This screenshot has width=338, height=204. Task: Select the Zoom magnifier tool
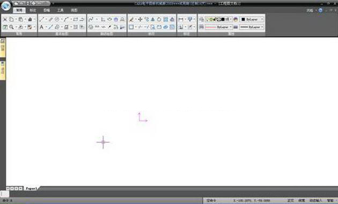click(x=11, y=27)
